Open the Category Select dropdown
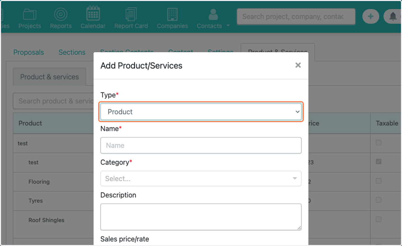 201,178
